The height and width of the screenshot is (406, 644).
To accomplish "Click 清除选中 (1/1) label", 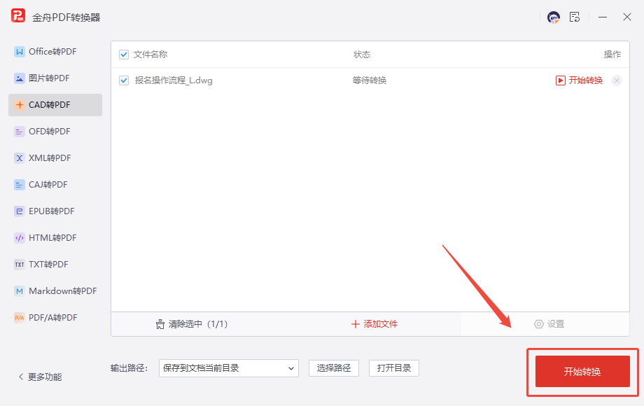I will pyautogui.click(x=198, y=324).
